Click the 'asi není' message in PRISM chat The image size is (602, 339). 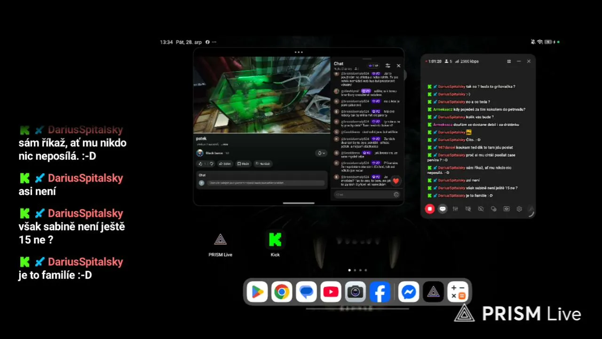tap(453, 180)
